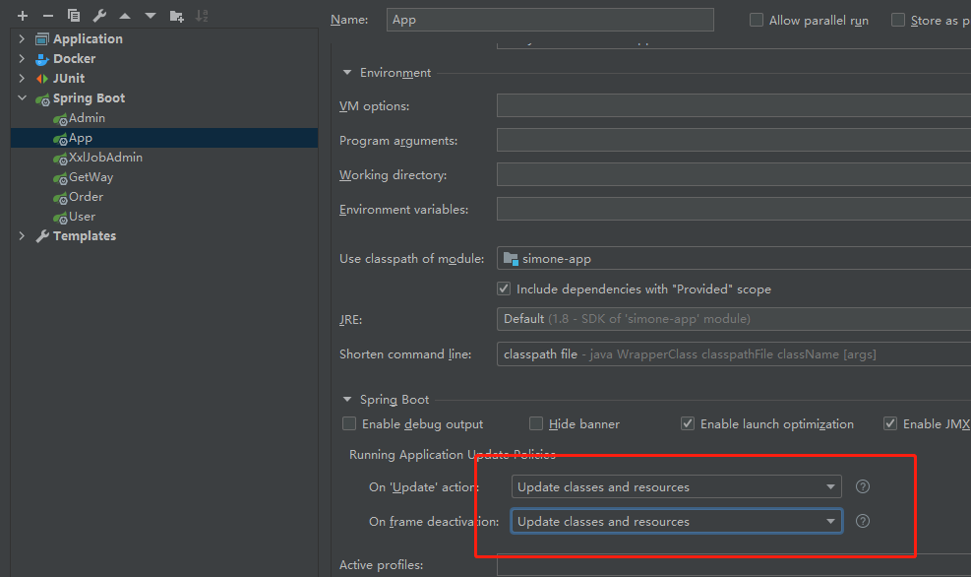Enable the Allow parallel run checkbox
Viewport: 971px width, 577px height.
click(757, 20)
